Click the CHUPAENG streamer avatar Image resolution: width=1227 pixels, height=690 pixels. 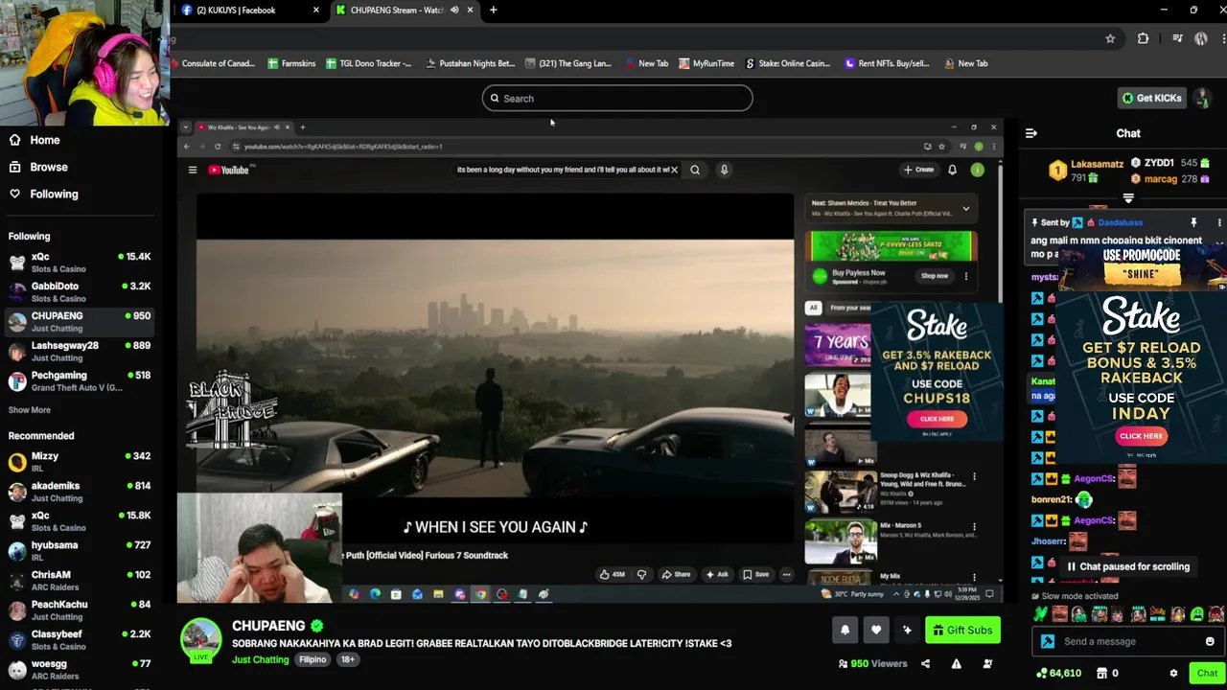pyautogui.click(x=200, y=639)
